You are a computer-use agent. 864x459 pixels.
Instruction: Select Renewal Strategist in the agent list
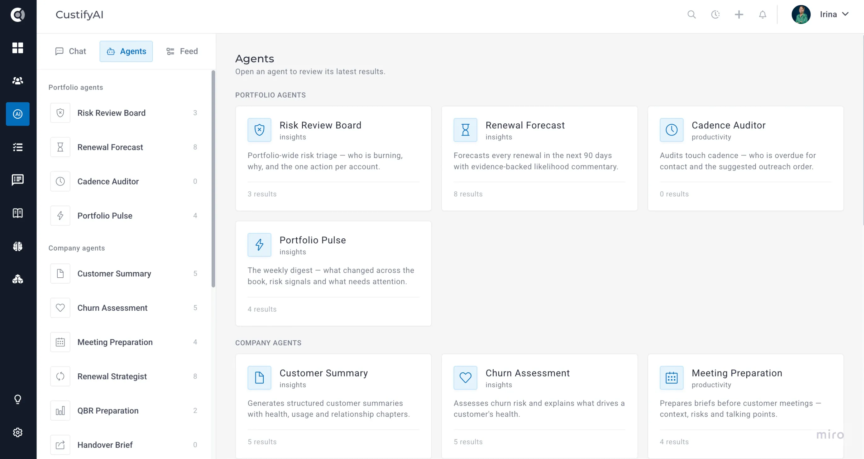(124, 377)
